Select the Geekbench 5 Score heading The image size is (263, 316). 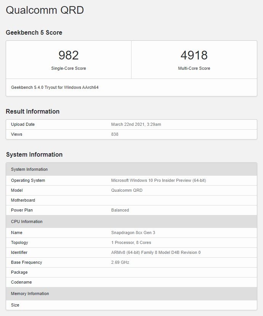tap(34, 32)
